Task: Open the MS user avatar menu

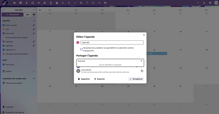Action: (x=216, y=3)
